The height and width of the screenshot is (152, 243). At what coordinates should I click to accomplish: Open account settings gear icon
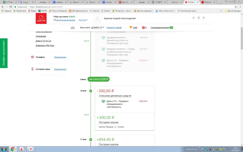click(x=194, y=18)
